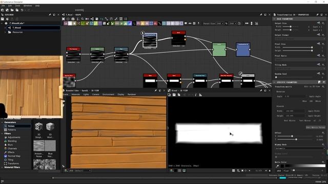Viewport: 328px width, 184px height.
Task: Select Channels filter category
Action: click(x=12, y=149)
